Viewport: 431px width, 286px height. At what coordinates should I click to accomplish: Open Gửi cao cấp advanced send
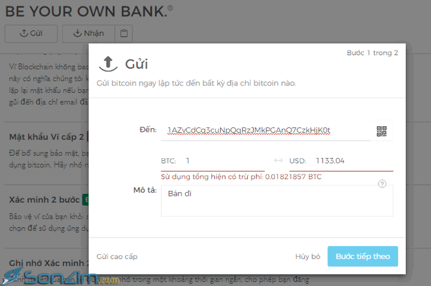(117, 257)
